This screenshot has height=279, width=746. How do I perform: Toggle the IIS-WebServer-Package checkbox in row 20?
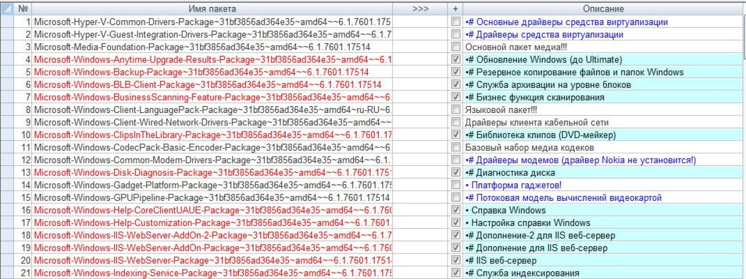coord(456,260)
